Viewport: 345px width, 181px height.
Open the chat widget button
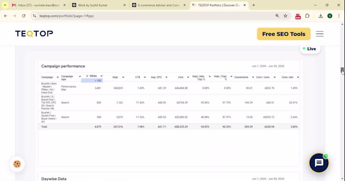click(319, 163)
